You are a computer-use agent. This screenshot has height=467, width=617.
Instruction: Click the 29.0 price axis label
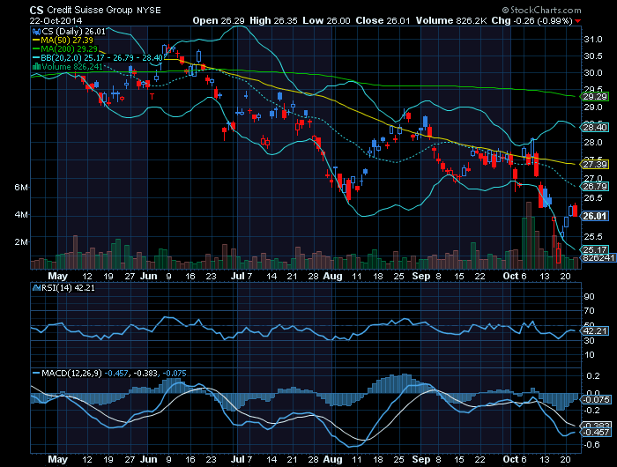coord(593,107)
